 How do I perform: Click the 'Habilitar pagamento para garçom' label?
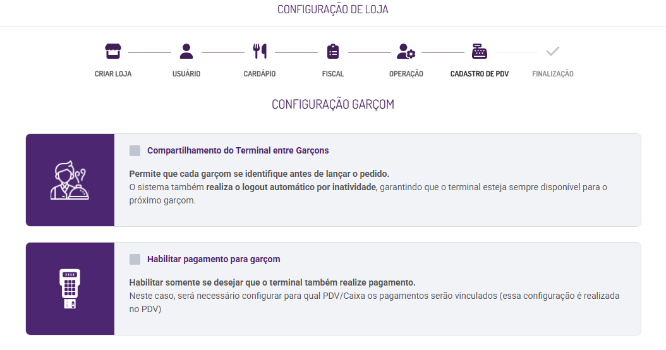click(x=214, y=259)
